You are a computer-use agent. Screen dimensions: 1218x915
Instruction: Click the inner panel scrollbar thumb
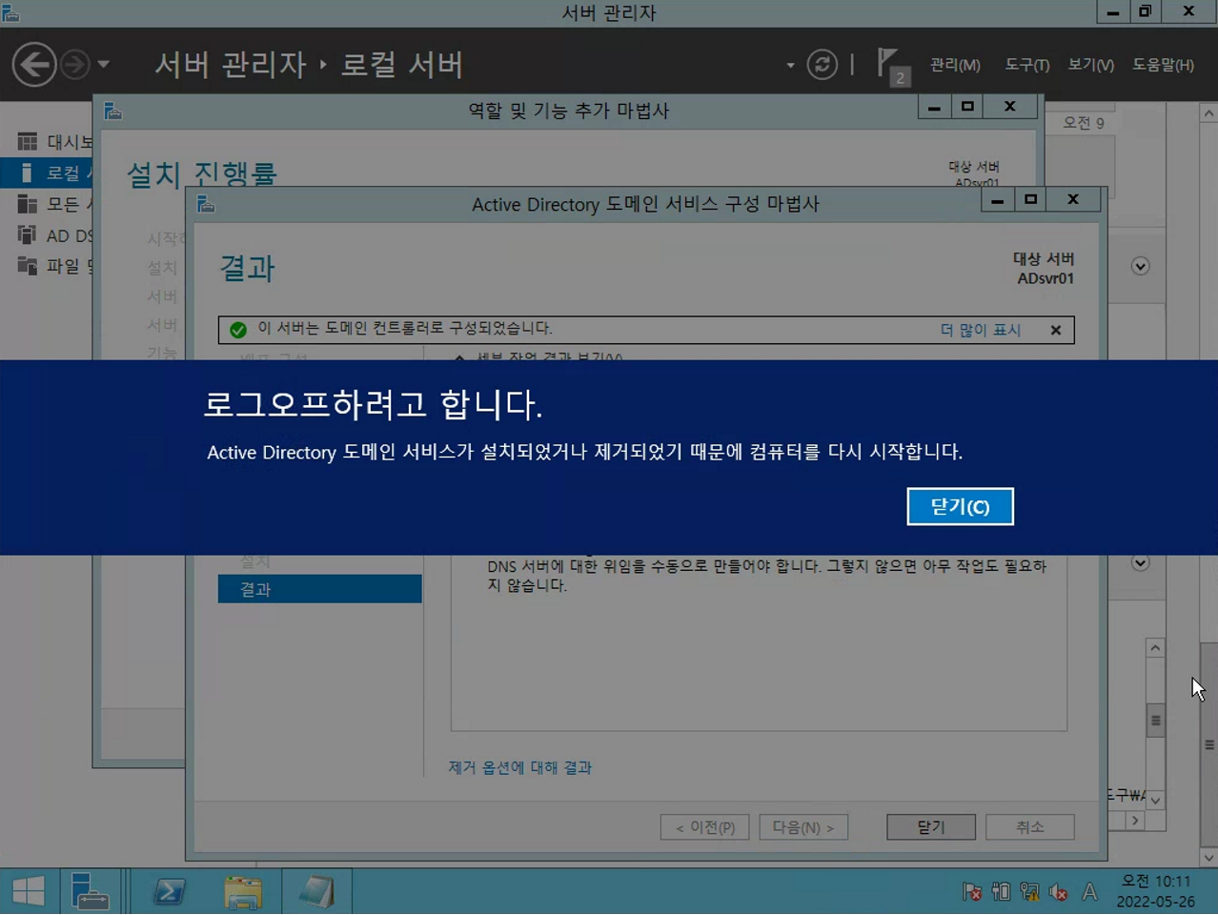click(x=1155, y=721)
